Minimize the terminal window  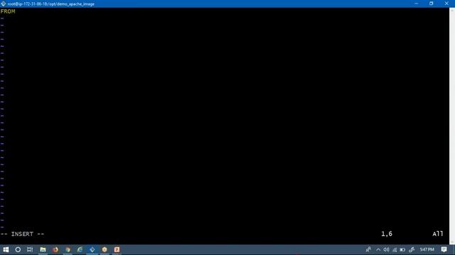(417, 4)
